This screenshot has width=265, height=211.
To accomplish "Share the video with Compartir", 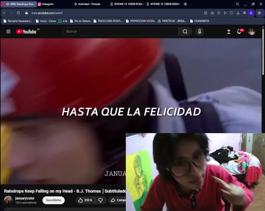I will 118,200.
